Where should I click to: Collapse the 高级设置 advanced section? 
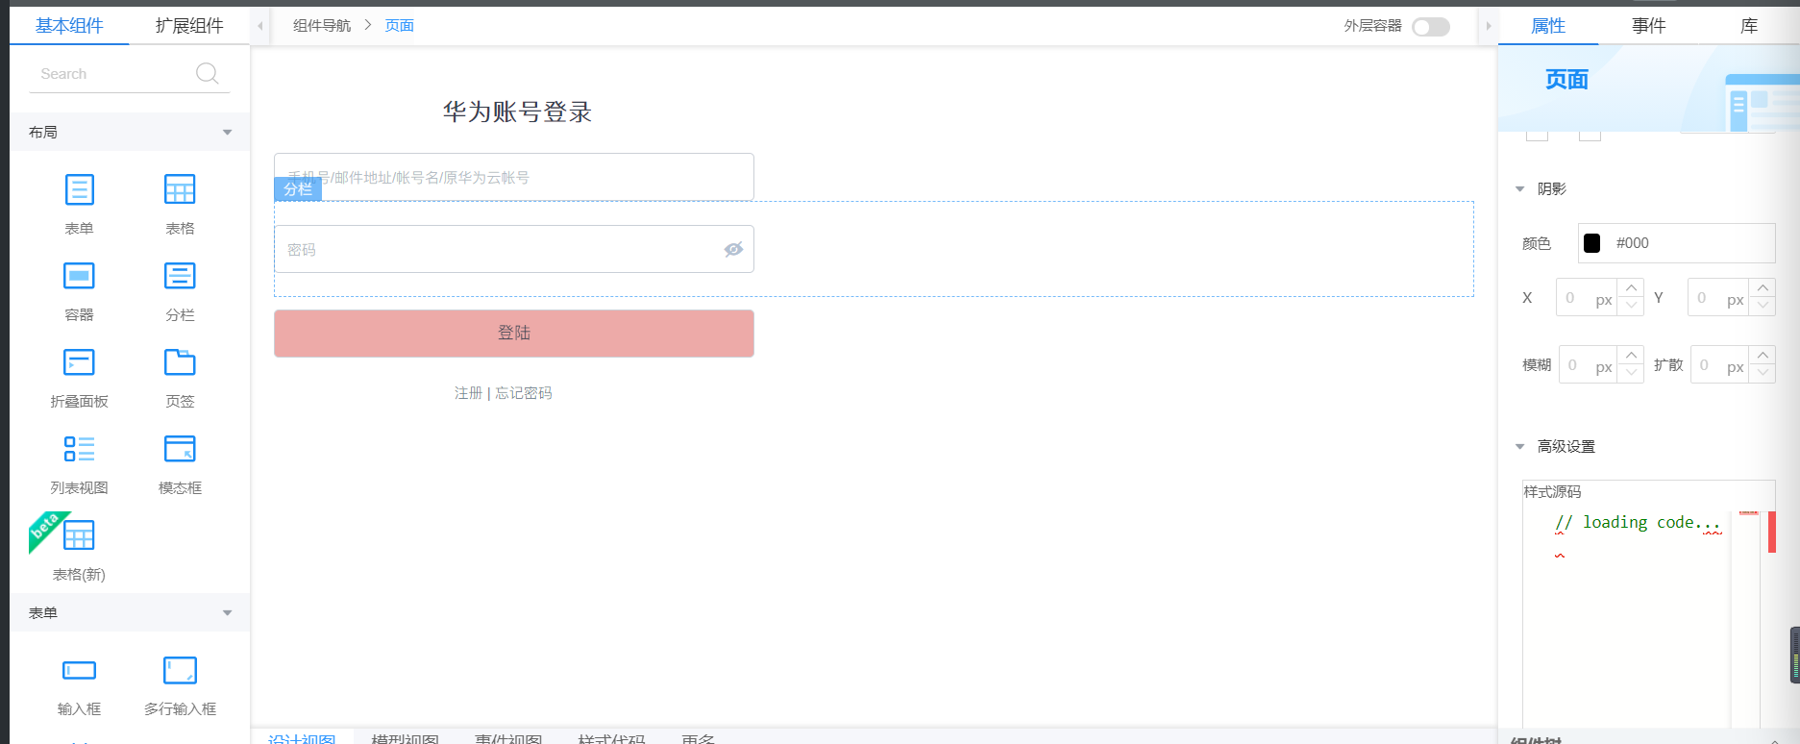[x=1519, y=446]
